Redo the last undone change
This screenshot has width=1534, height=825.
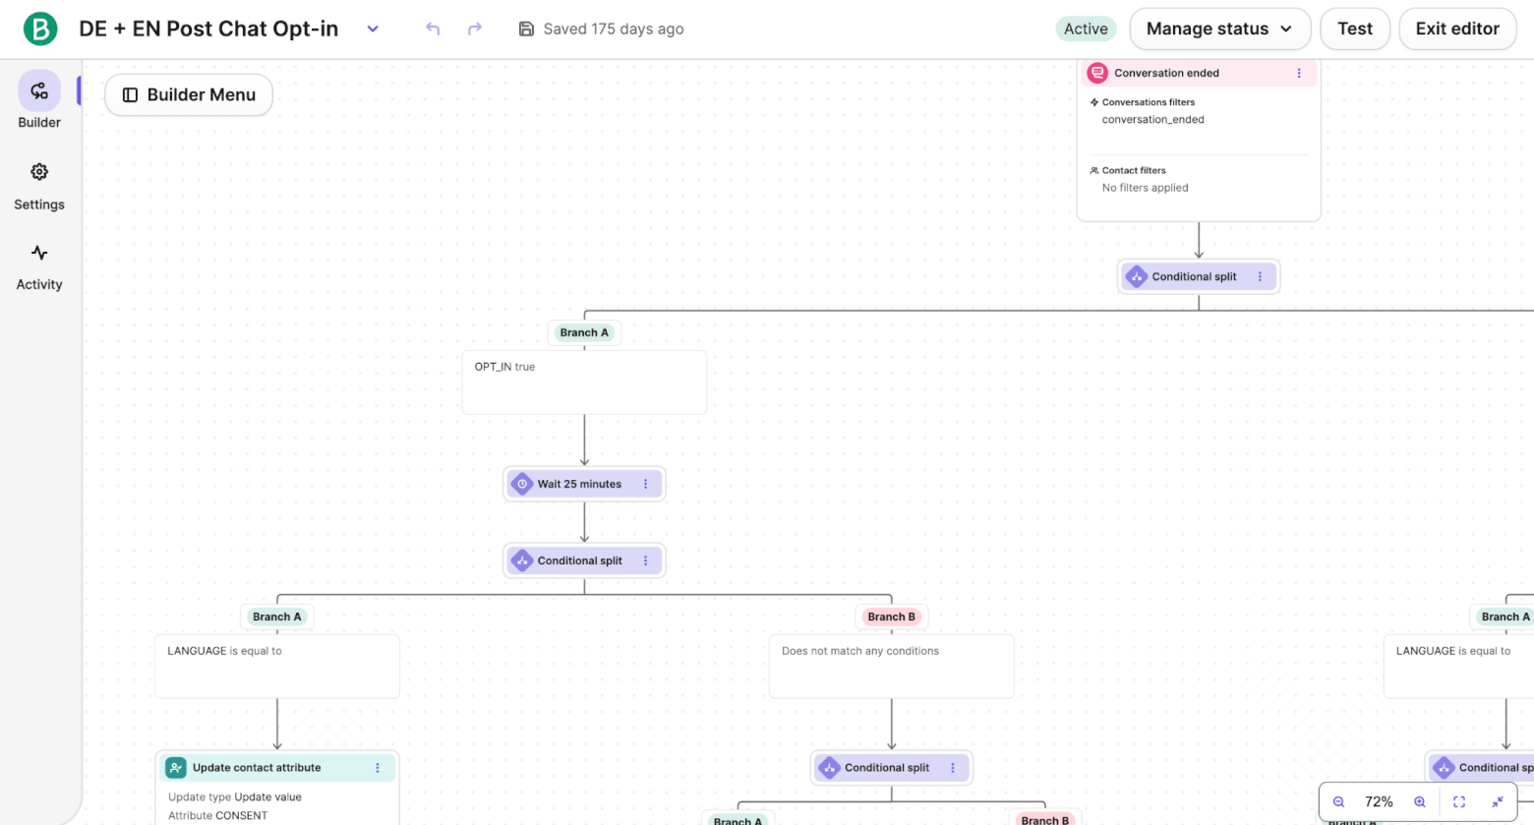click(x=475, y=29)
